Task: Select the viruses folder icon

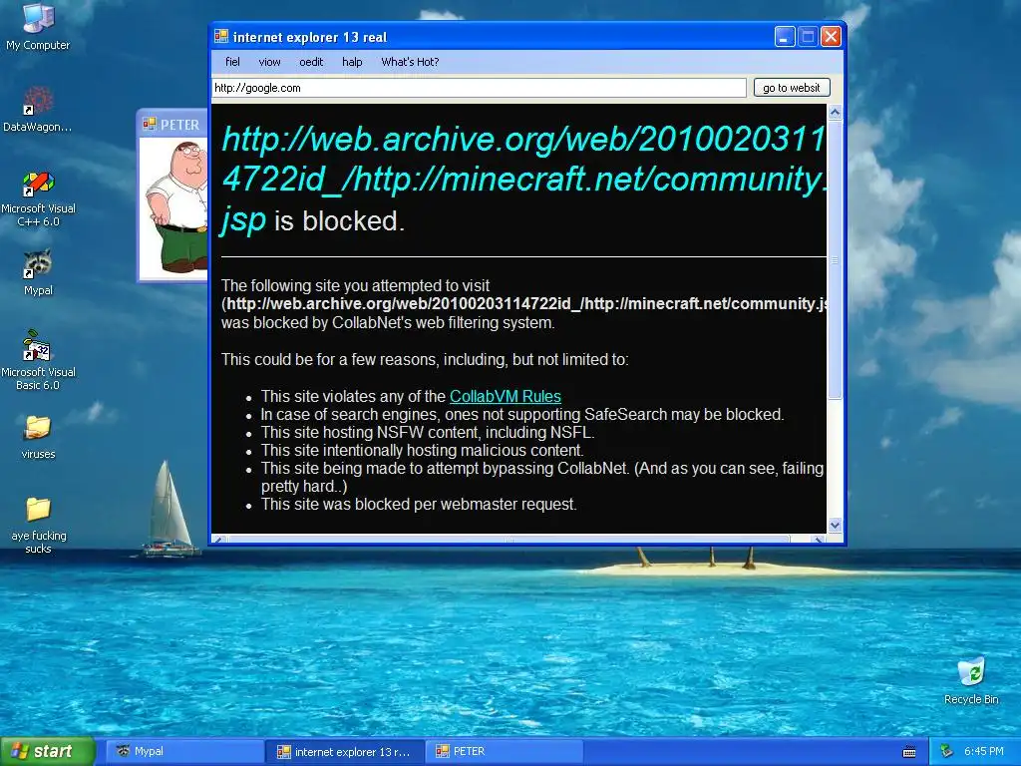Action: pos(38,437)
